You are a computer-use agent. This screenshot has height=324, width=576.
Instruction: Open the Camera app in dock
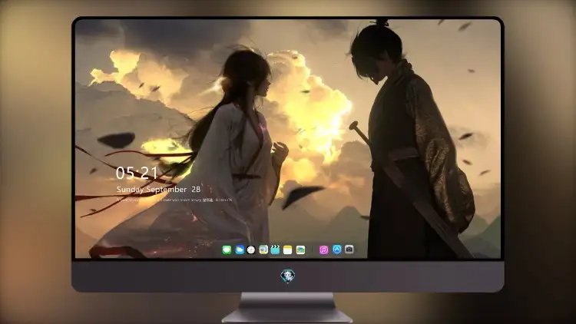pos(349,250)
